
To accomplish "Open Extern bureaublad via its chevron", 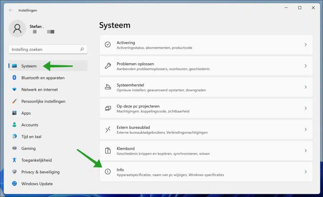I will (x=305, y=129).
